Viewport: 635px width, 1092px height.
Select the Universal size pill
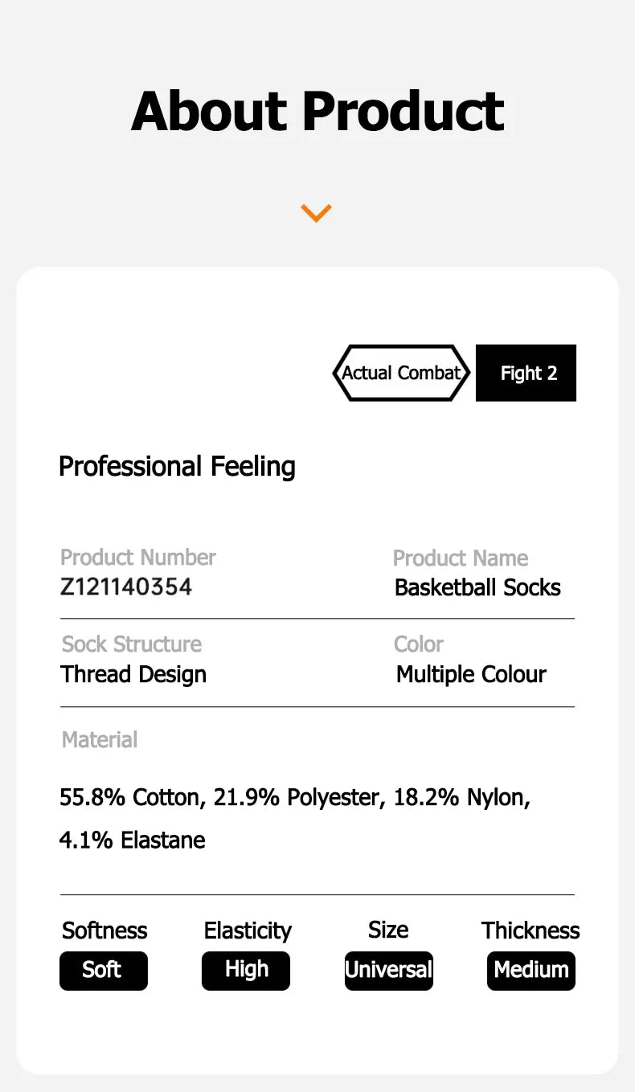389,970
